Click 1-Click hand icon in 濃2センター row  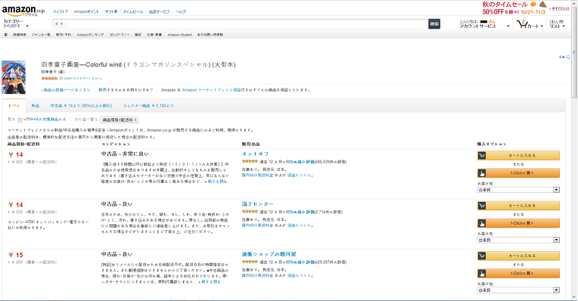482,223
